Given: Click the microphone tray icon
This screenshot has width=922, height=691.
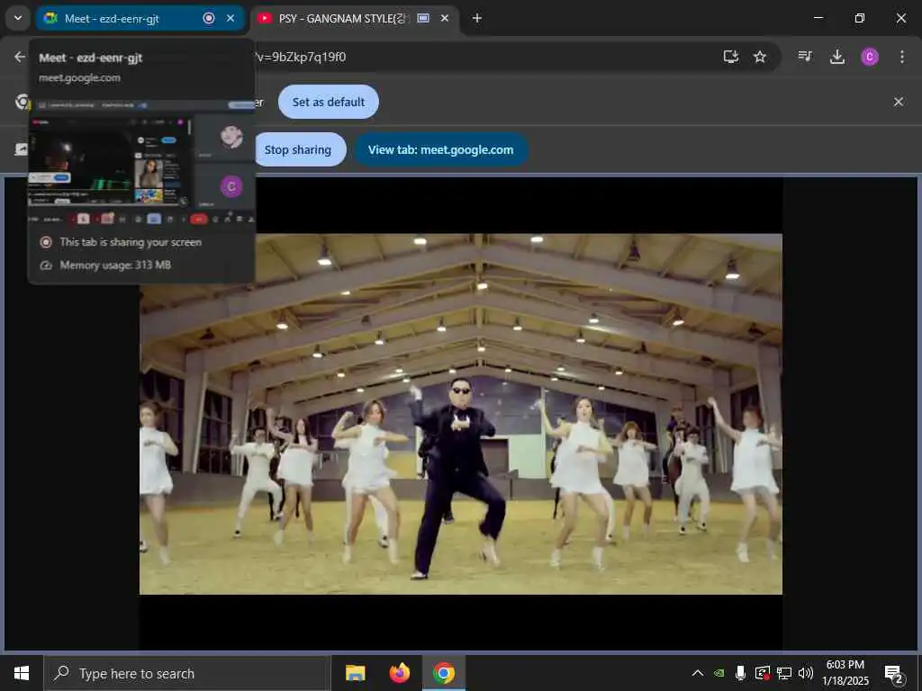Looking at the screenshot, I should pos(740,673).
